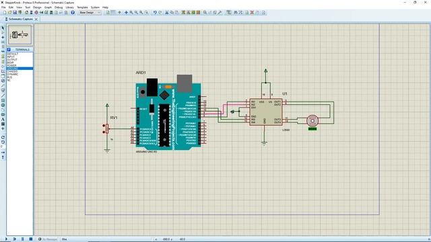Open the Graph menu
The height and width of the screenshot is (242, 431).
click(48, 7)
